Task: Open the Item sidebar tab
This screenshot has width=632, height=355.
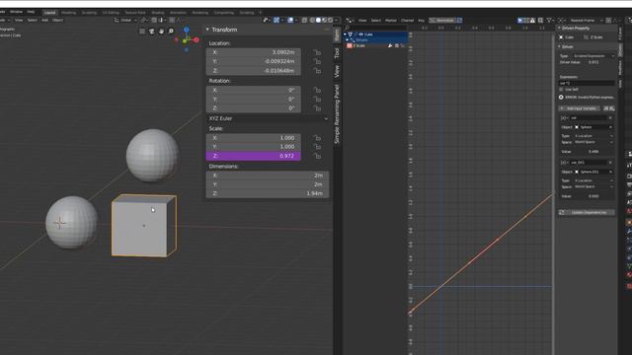Action: [337, 35]
